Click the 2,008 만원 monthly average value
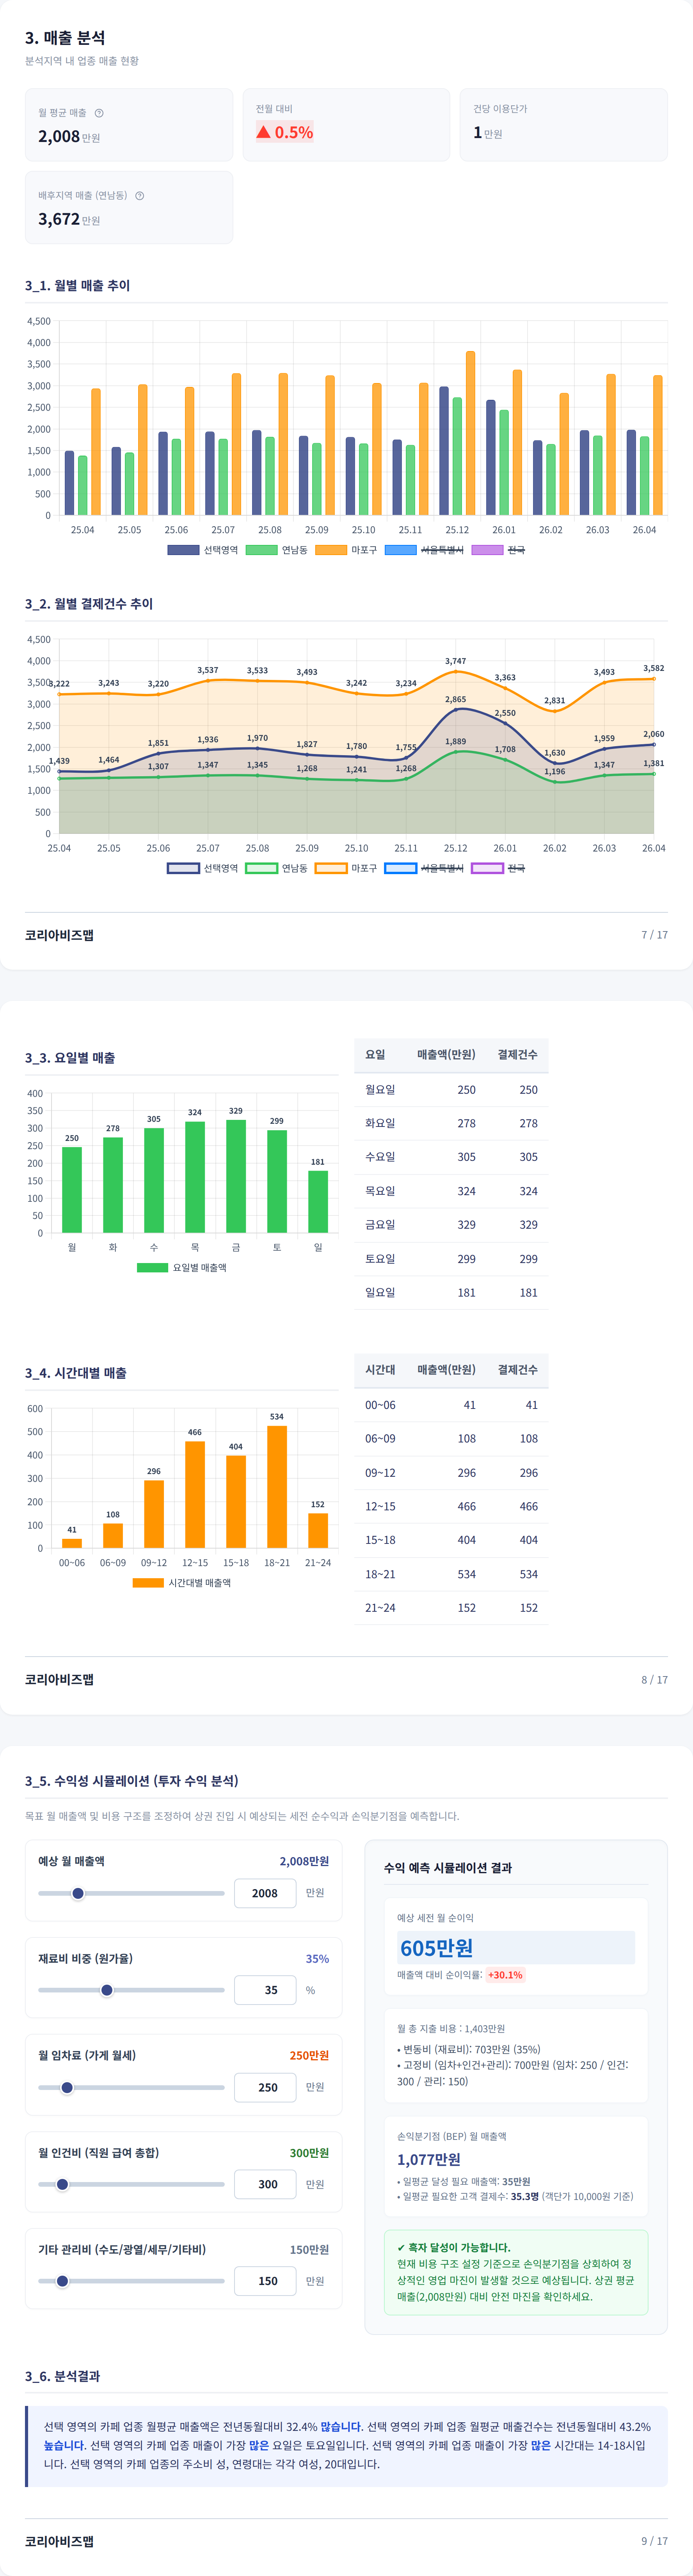Viewport: 693px width, 2576px height. point(69,137)
